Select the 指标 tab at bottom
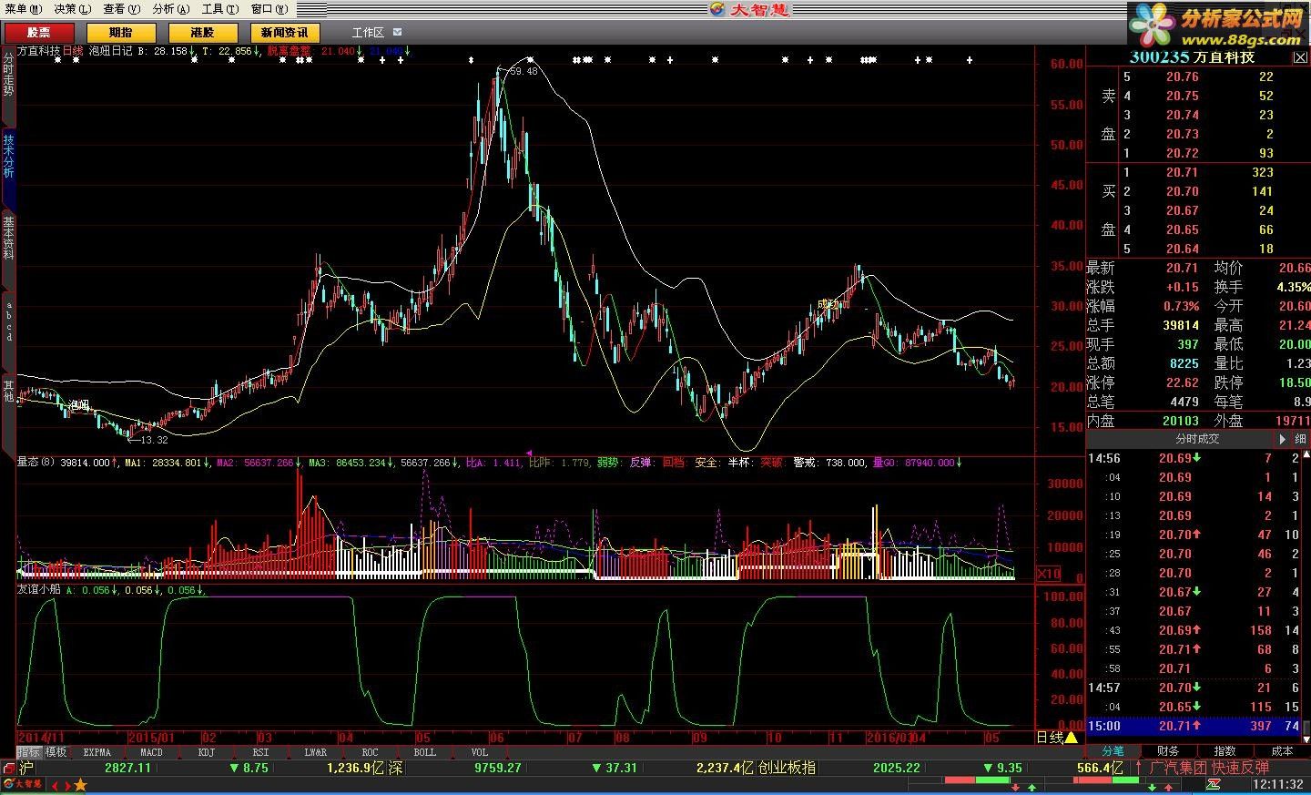 29,752
